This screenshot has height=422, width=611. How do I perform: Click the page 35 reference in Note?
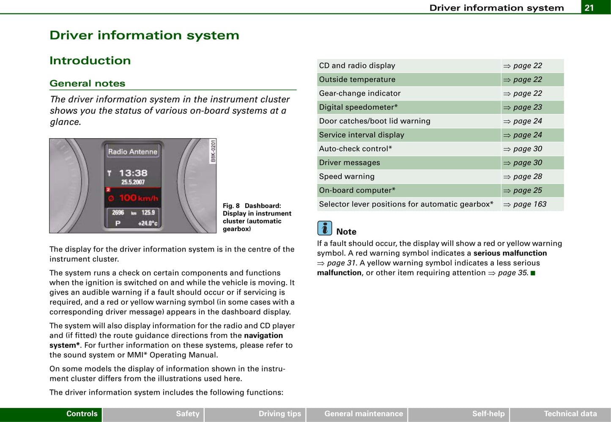pos(512,273)
